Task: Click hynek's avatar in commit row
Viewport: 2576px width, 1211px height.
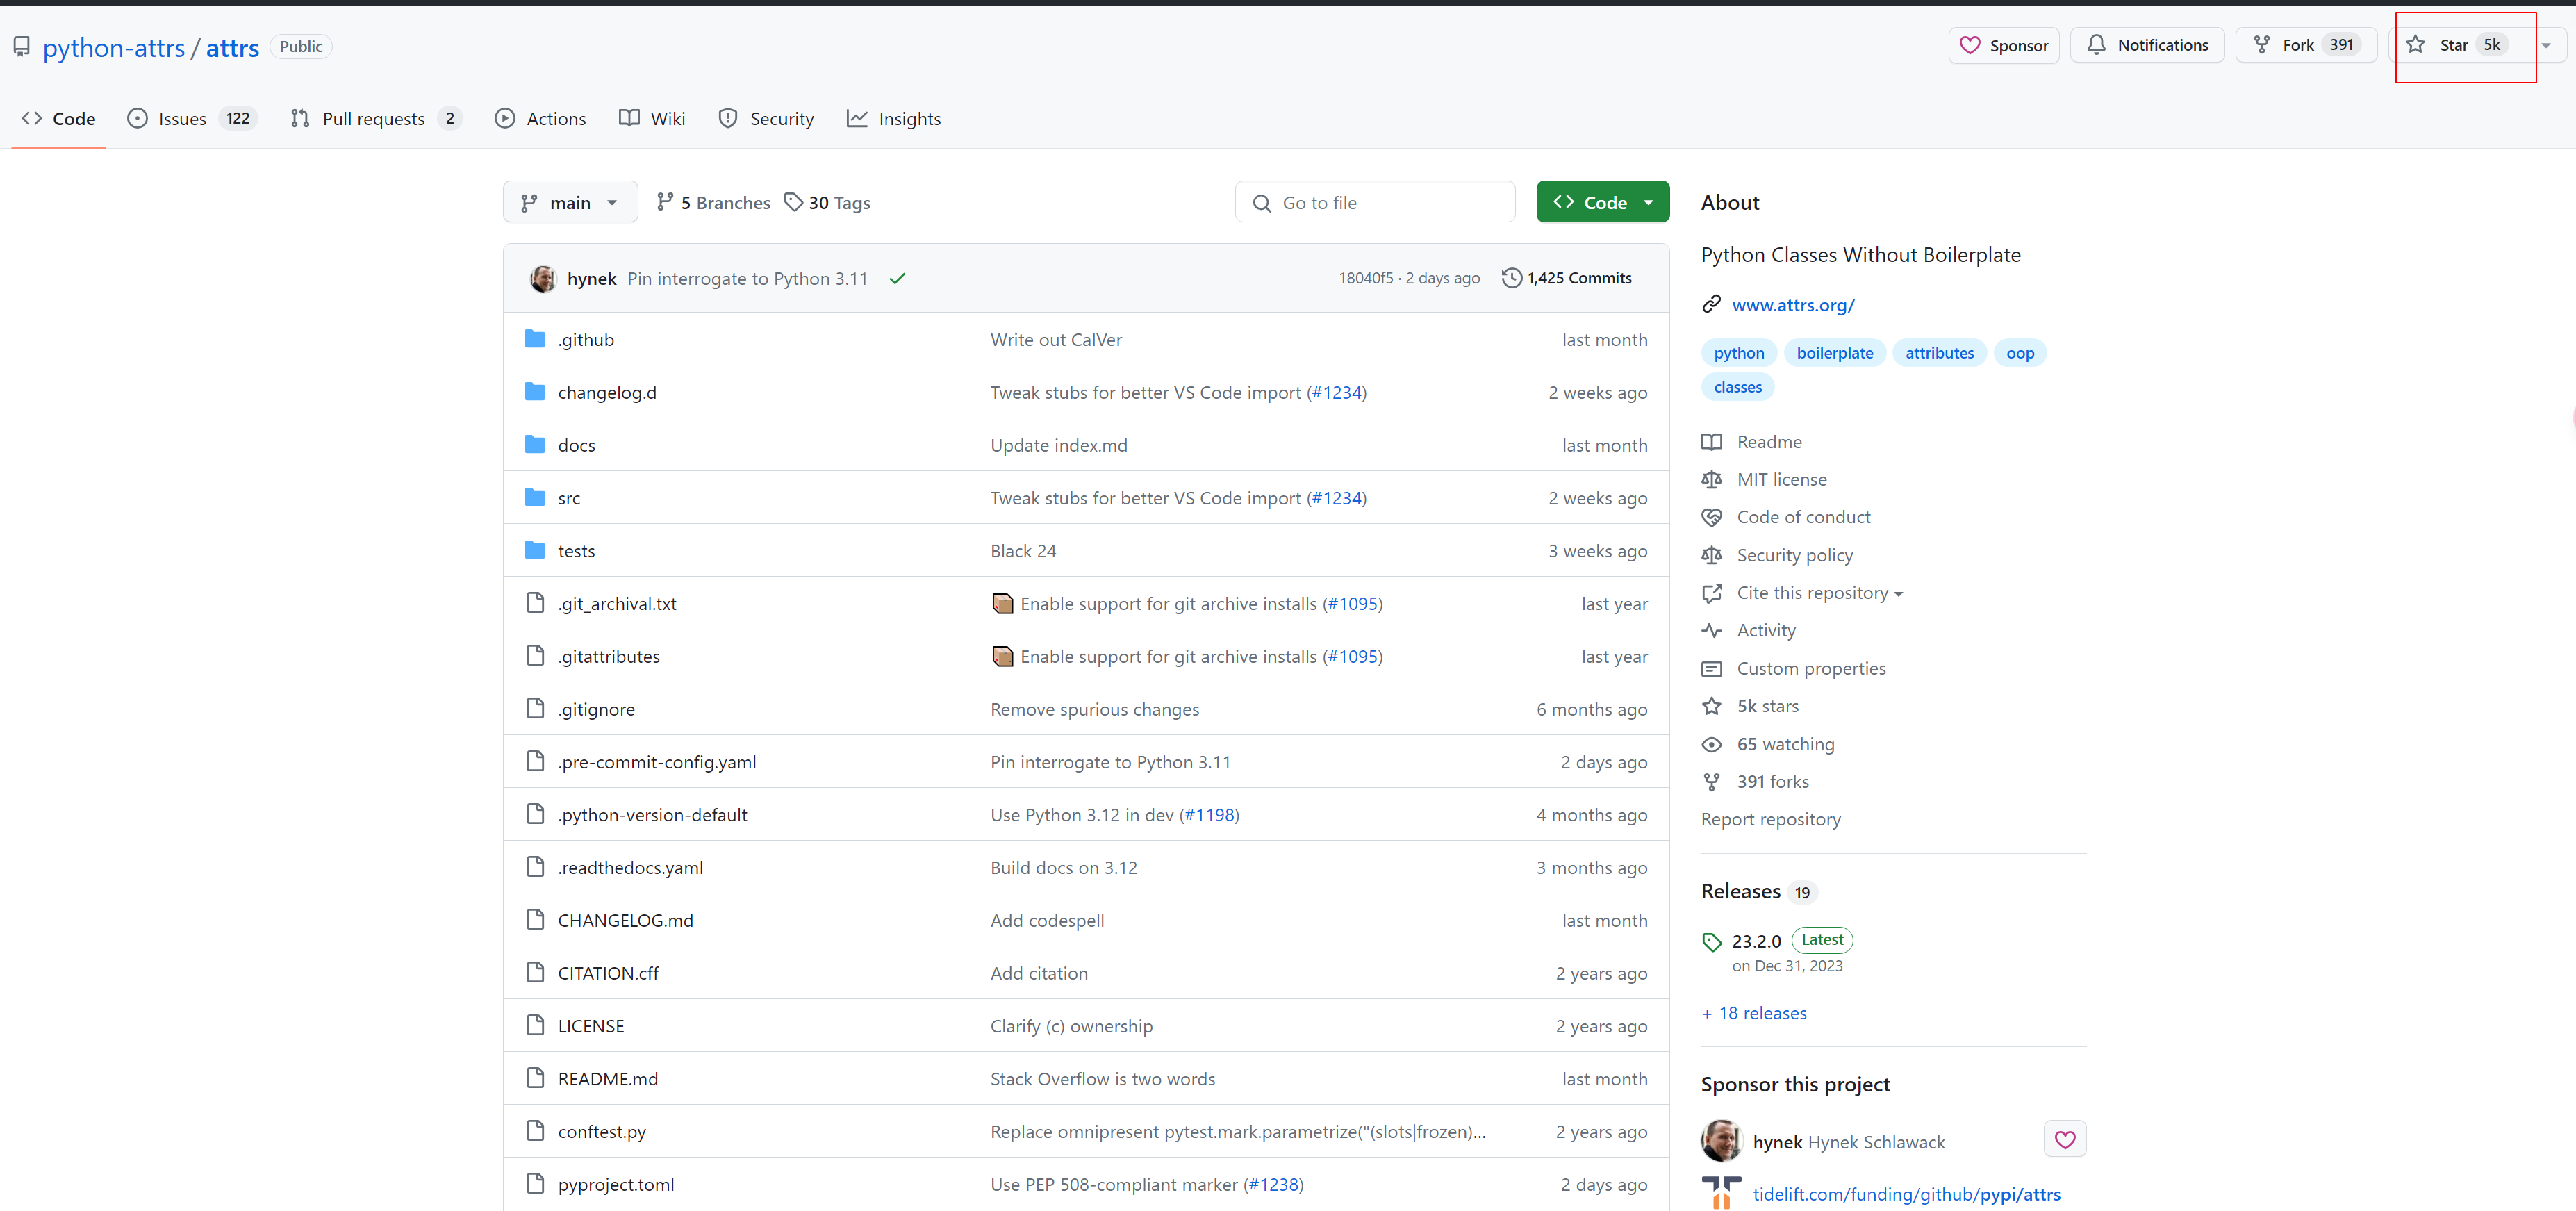Action: pyautogui.click(x=543, y=279)
